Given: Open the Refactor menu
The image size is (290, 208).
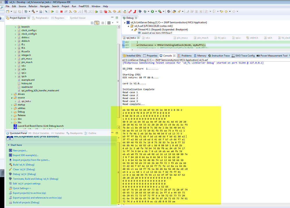Looking at the screenshot, I should click(33, 6).
